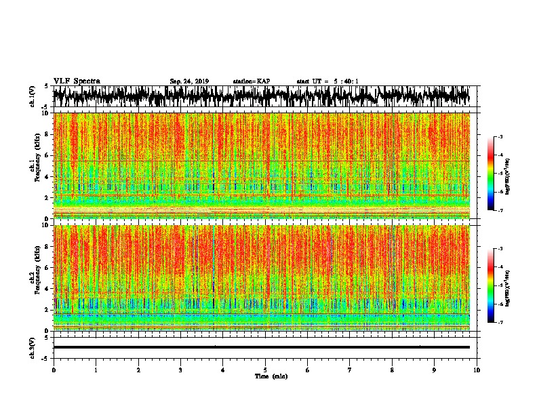
Task: Click the "-3" label on ch.1 color bar
Action: tap(500, 137)
